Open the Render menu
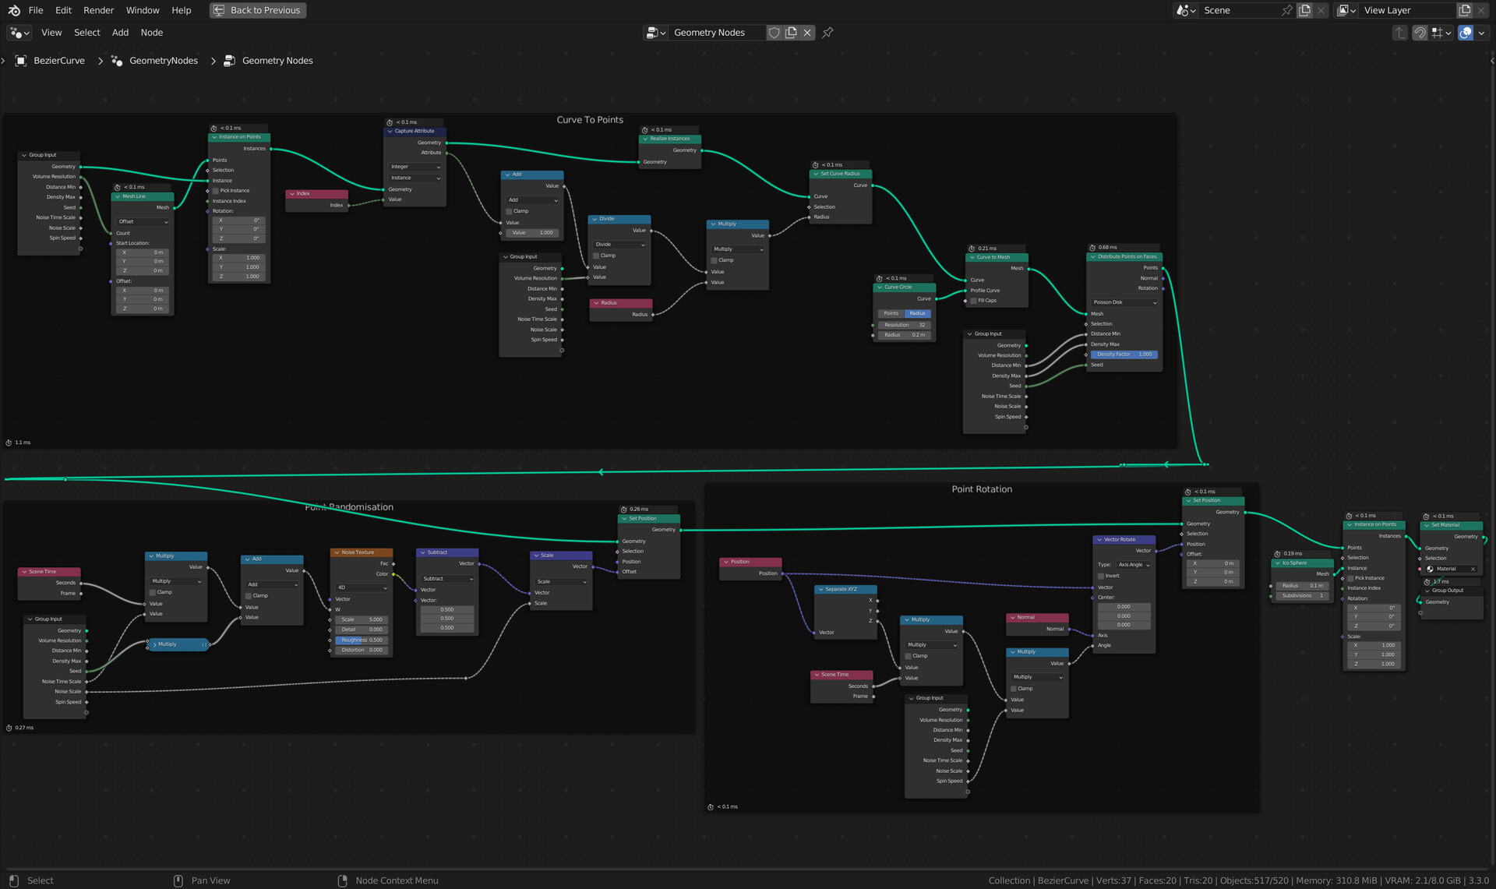Viewport: 1496px width, 889px height. pos(98,10)
